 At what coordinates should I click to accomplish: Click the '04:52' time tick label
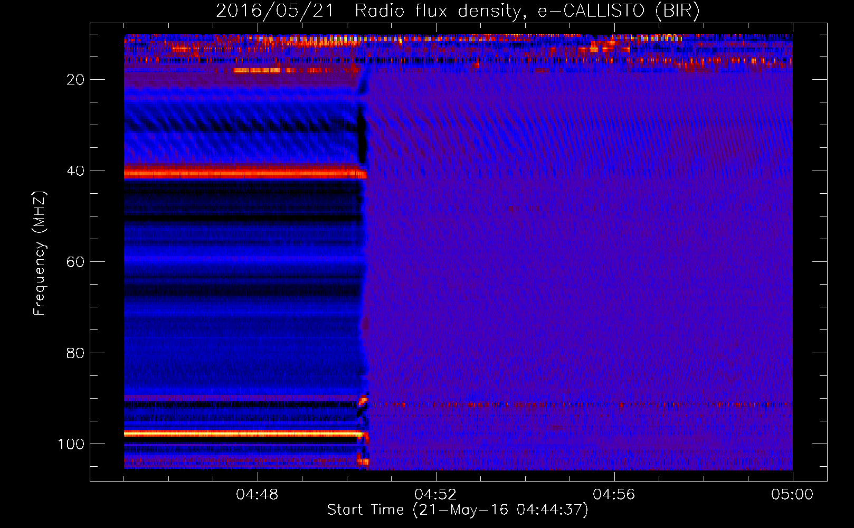[435, 495]
